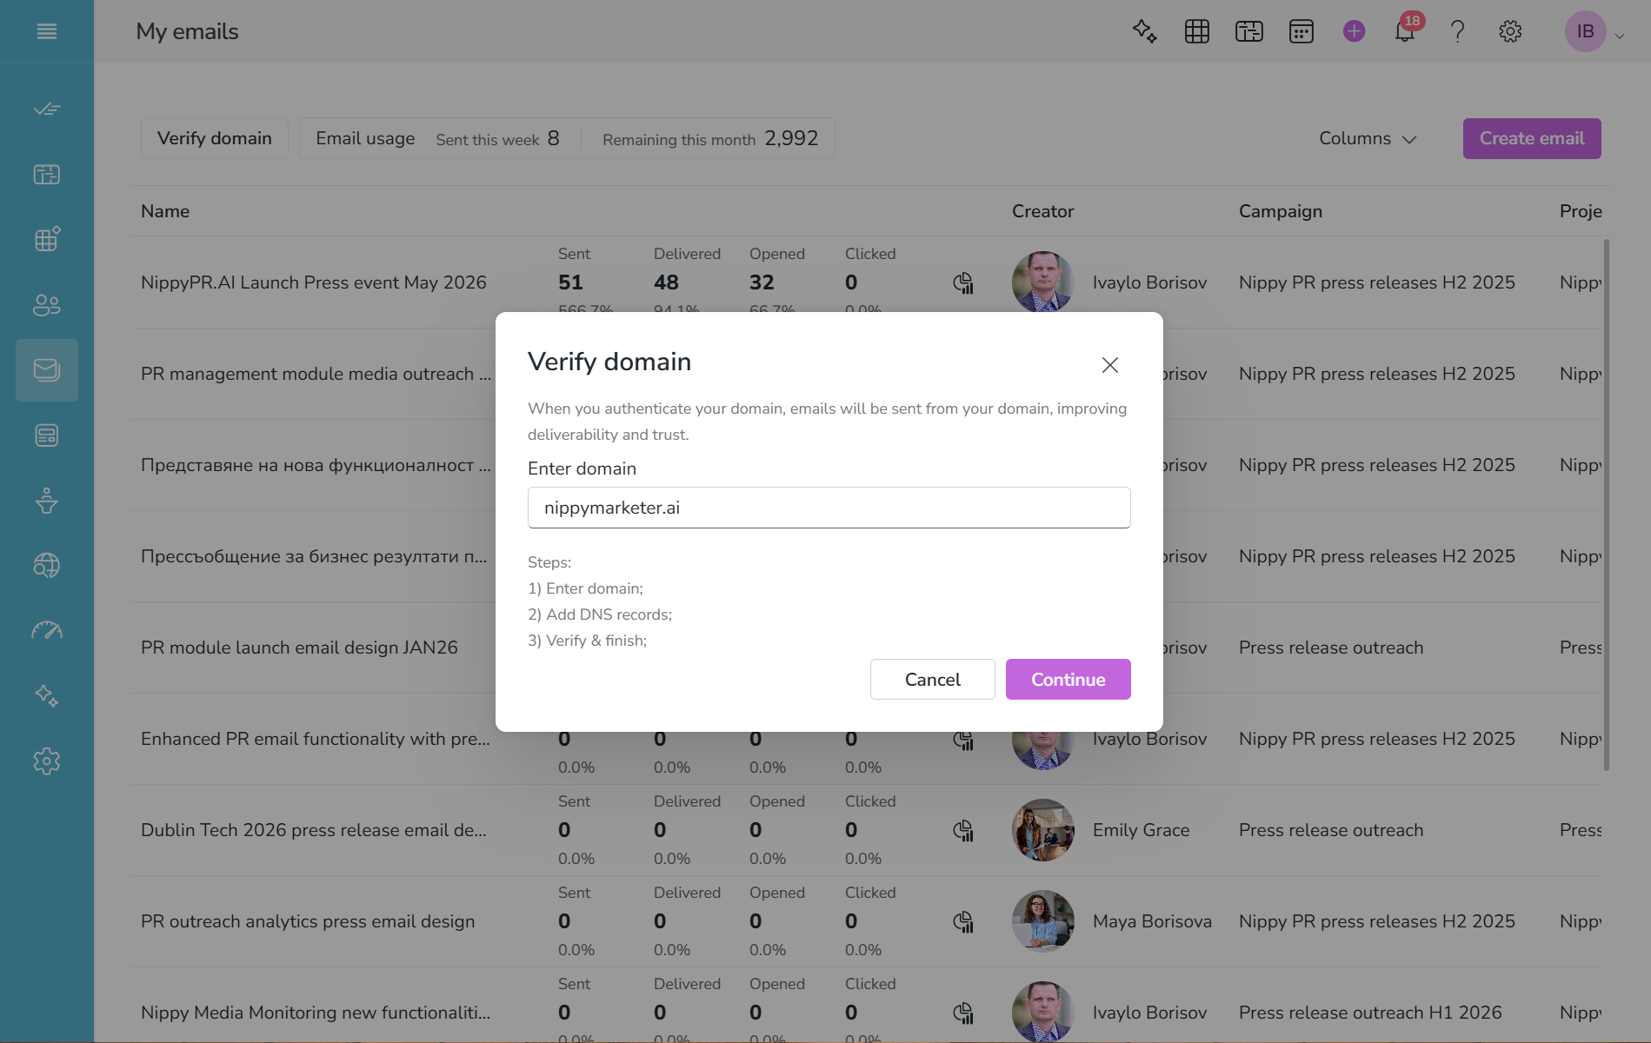Viewport: 1651px width, 1043px height.
Task: Click the Name column header
Action: tap(165, 211)
